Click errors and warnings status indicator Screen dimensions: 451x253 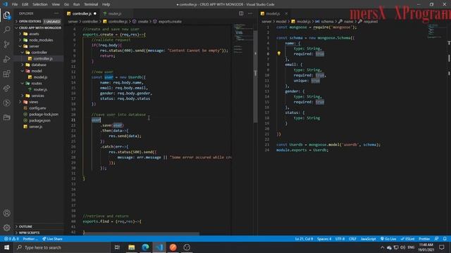point(11,239)
